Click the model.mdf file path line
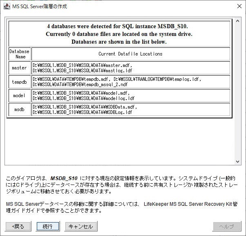This screenshot has width=246, height=236. (81, 93)
